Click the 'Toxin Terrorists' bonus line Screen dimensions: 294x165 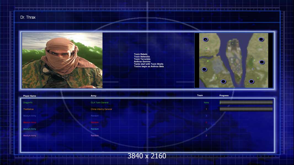(x=142, y=59)
